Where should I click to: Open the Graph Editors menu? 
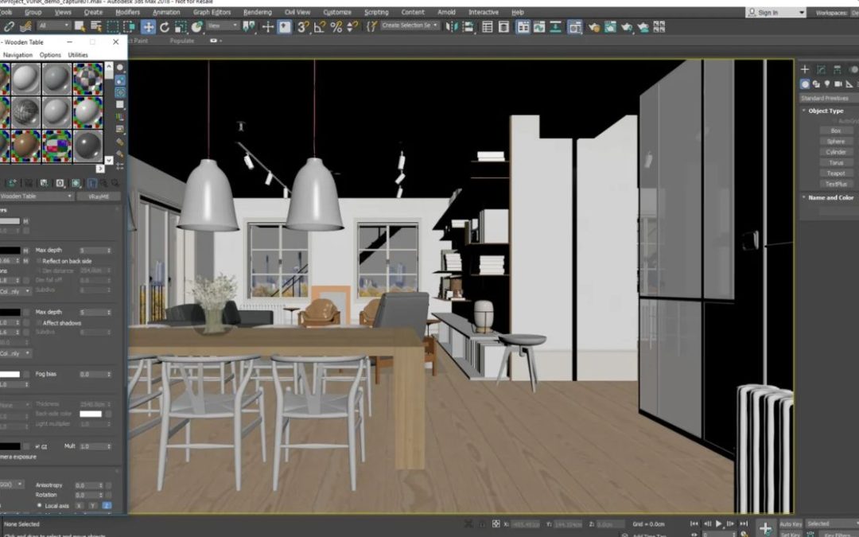(x=212, y=12)
